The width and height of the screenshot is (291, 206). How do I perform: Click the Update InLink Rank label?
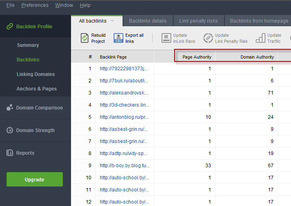point(184,38)
